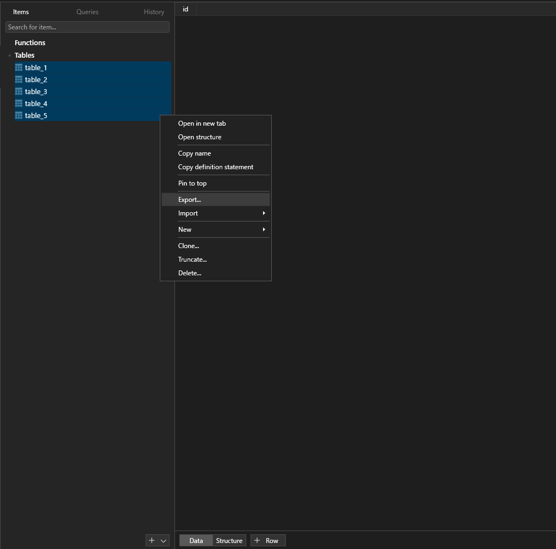Select the table icon for table_3
Image resolution: width=556 pixels, height=549 pixels.
(x=18, y=91)
